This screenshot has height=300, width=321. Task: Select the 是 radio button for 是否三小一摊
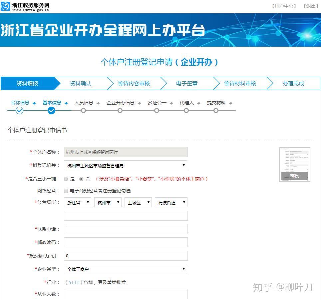(x=66, y=179)
